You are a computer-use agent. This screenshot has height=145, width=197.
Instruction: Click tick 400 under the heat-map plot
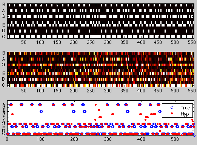tap(141, 91)
